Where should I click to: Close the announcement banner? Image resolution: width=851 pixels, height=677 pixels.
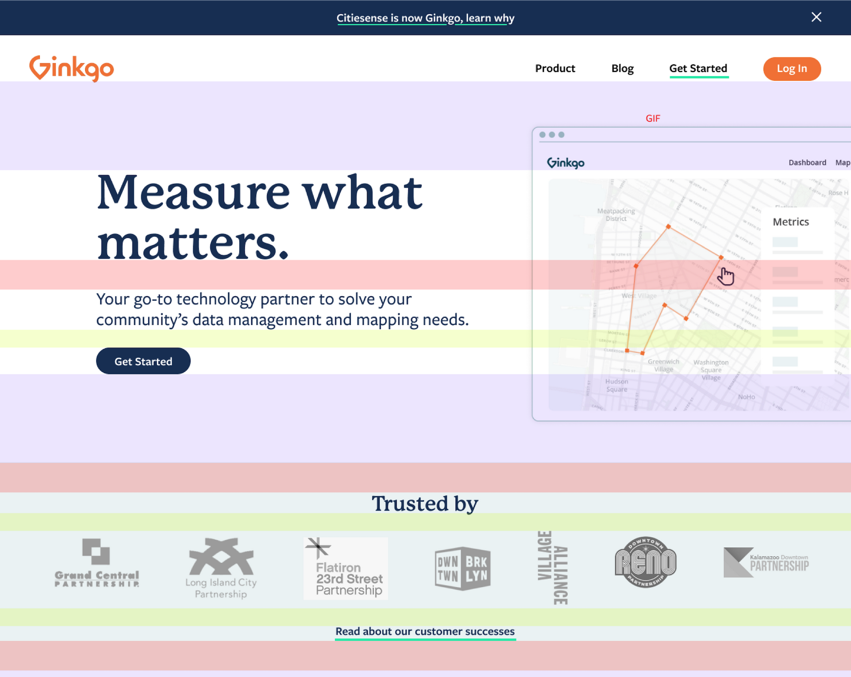point(816,17)
